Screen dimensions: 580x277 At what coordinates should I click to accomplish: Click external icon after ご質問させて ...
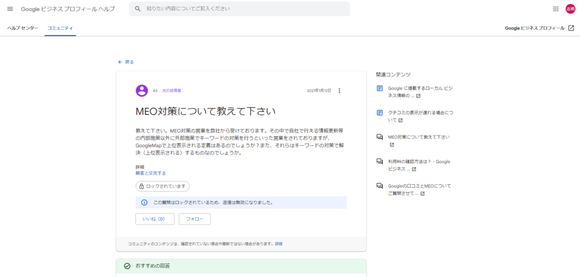point(423,193)
